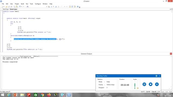Open Windows Store from taskbar

(x=35, y=95)
